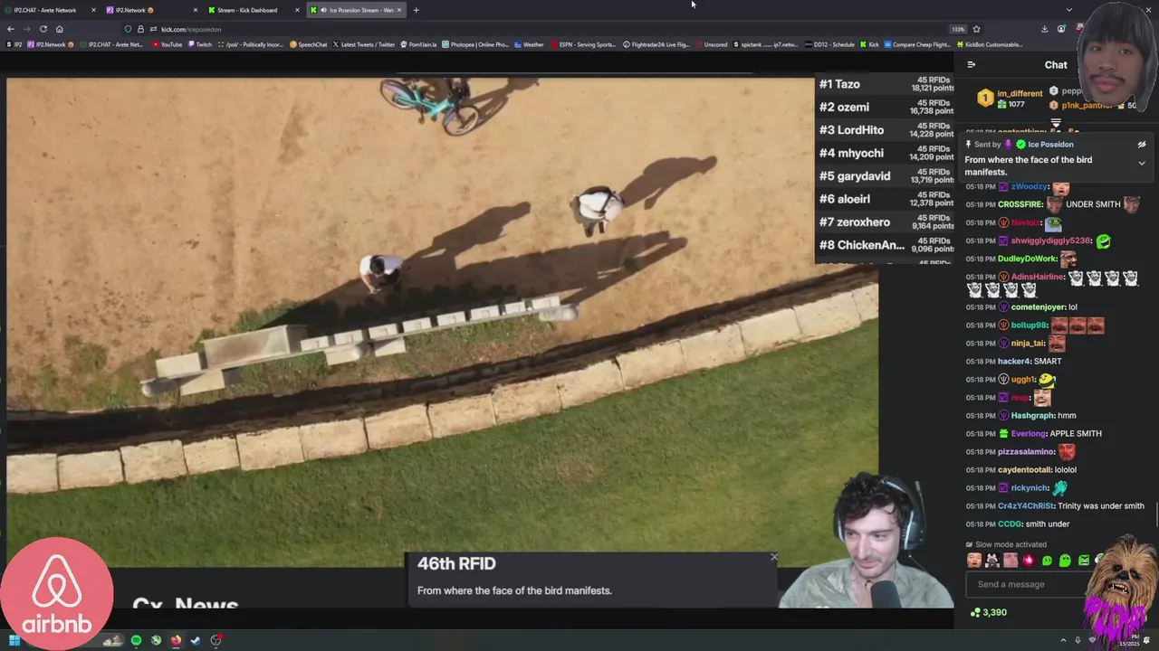Click the Ice Poseidon name in pinned message
The image size is (1159, 651).
[x=1050, y=145]
